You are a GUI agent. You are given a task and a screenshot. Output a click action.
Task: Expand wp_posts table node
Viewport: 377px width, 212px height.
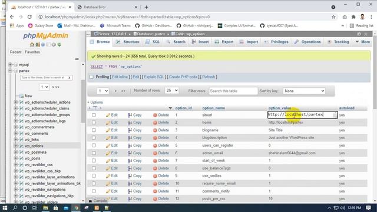tap(16, 158)
